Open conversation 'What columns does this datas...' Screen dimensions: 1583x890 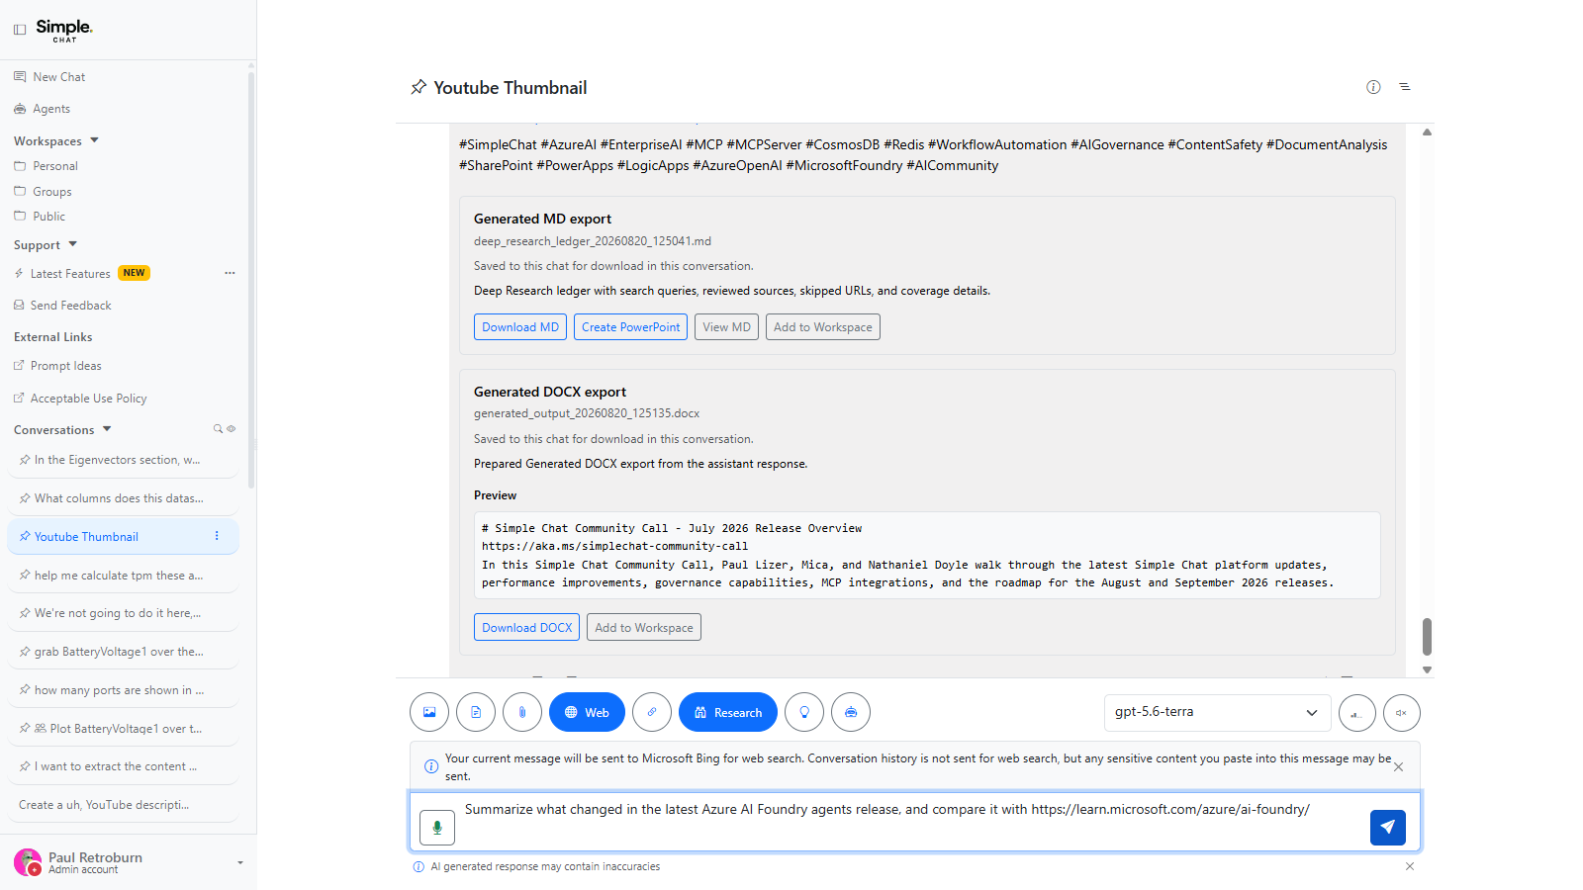click(x=119, y=498)
